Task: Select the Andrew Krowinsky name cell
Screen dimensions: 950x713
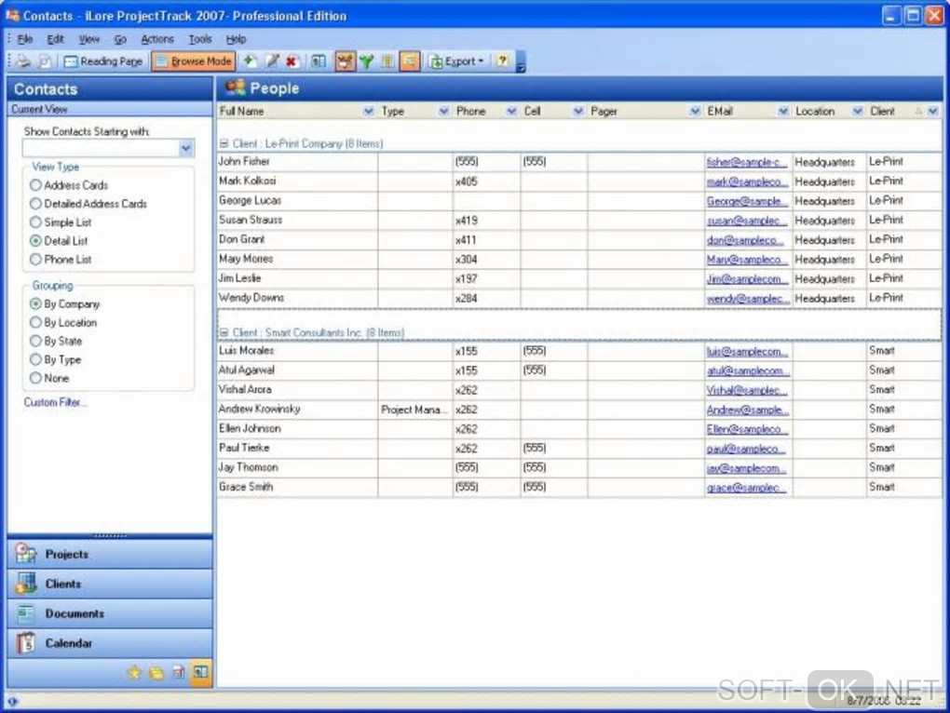Action: [x=297, y=410]
